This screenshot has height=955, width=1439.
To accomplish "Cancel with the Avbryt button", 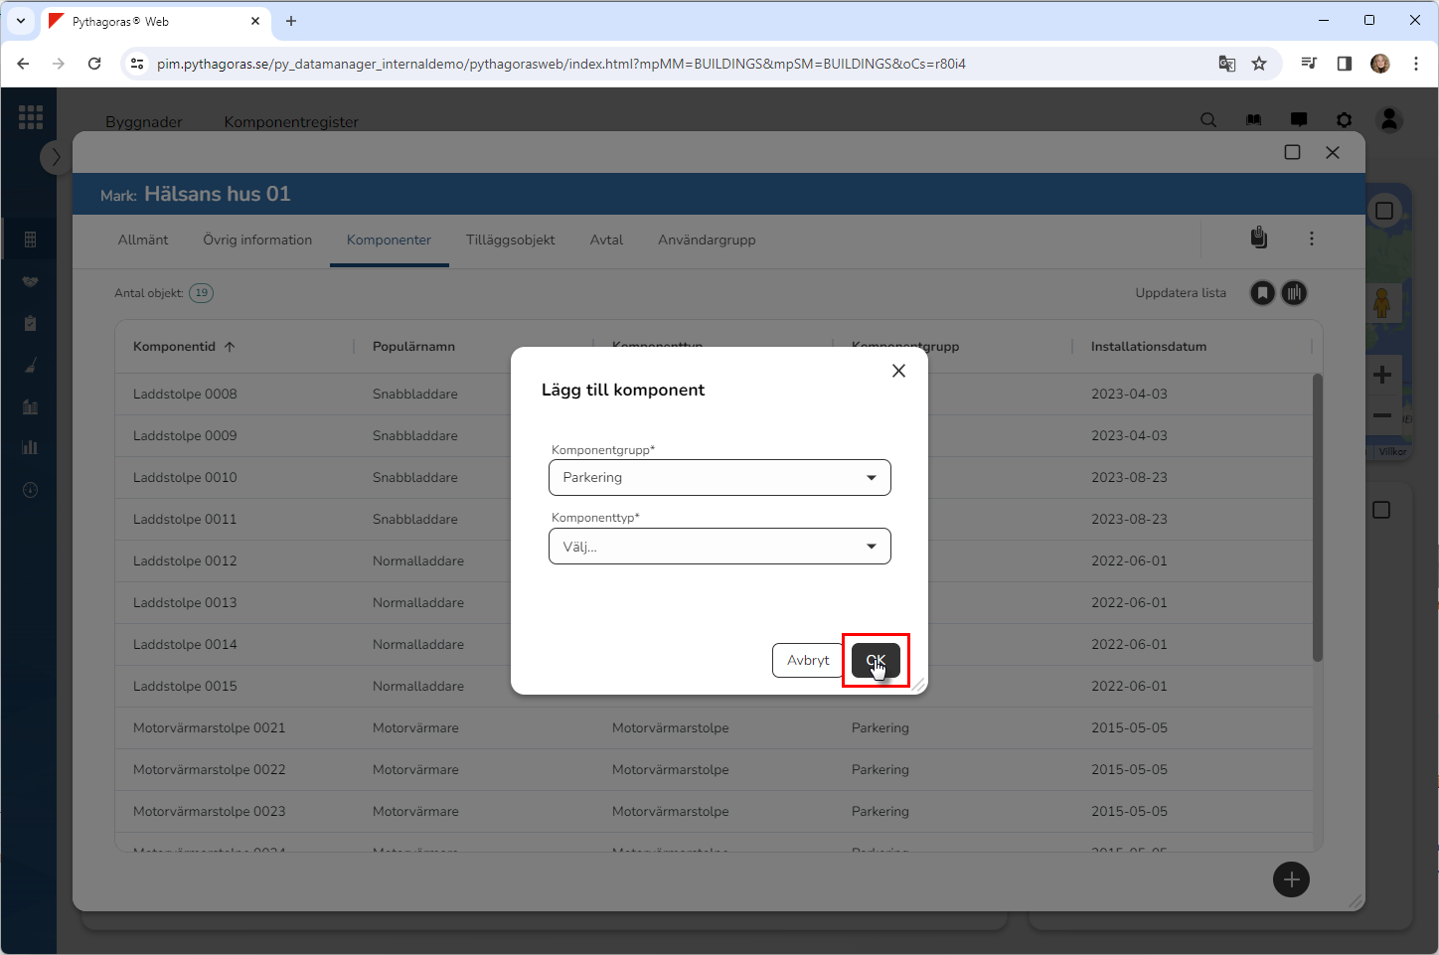I will [807, 660].
